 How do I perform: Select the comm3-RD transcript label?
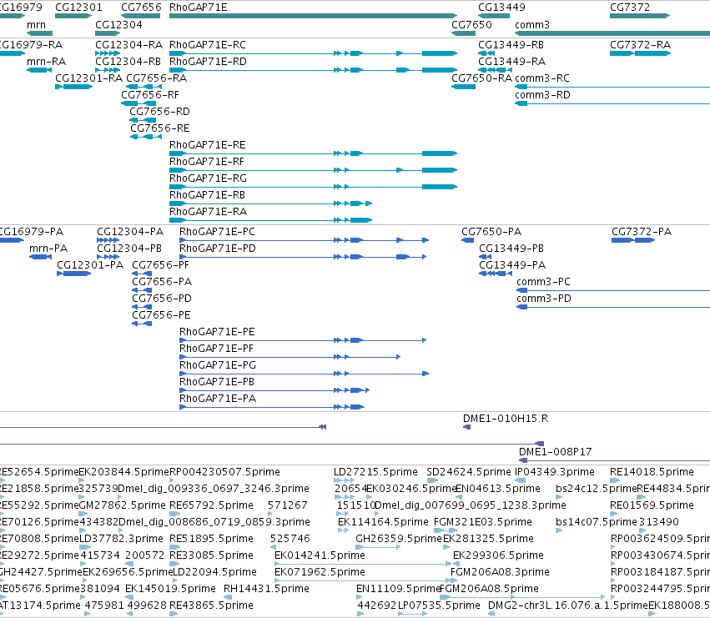(x=542, y=95)
